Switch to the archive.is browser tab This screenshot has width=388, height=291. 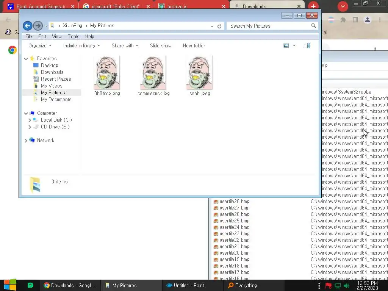click(191, 6)
